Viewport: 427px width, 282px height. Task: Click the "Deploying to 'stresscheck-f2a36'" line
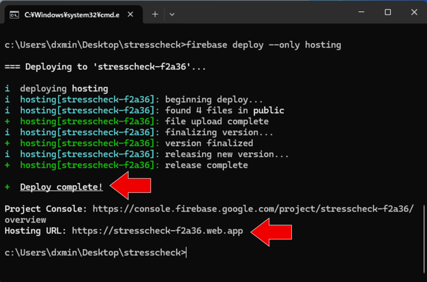tap(105, 67)
